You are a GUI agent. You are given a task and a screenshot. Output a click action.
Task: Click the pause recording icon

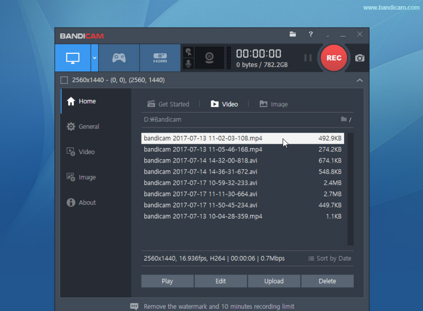pyautogui.click(x=308, y=58)
